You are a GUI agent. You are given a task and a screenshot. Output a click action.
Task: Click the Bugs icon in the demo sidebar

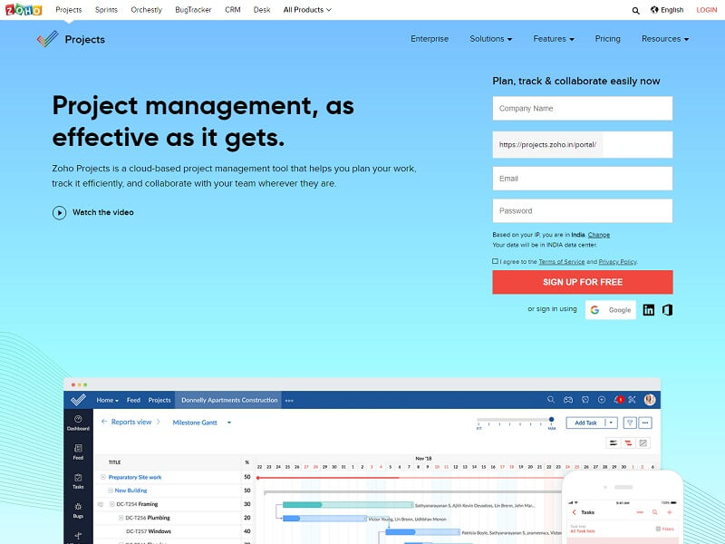78,507
